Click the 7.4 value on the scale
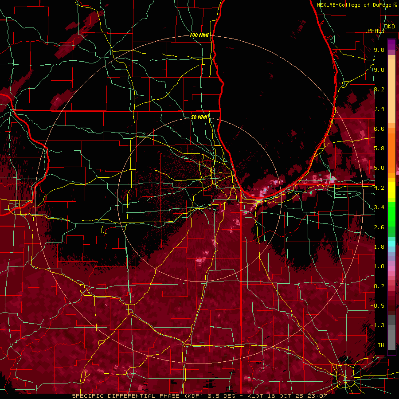Image resolution: width=399 pixels, height=399 pixels. click(x=379, y=109)
